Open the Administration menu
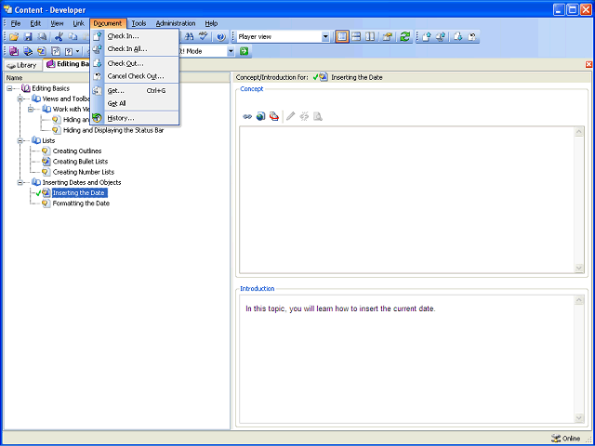 (x=176, y=23)
